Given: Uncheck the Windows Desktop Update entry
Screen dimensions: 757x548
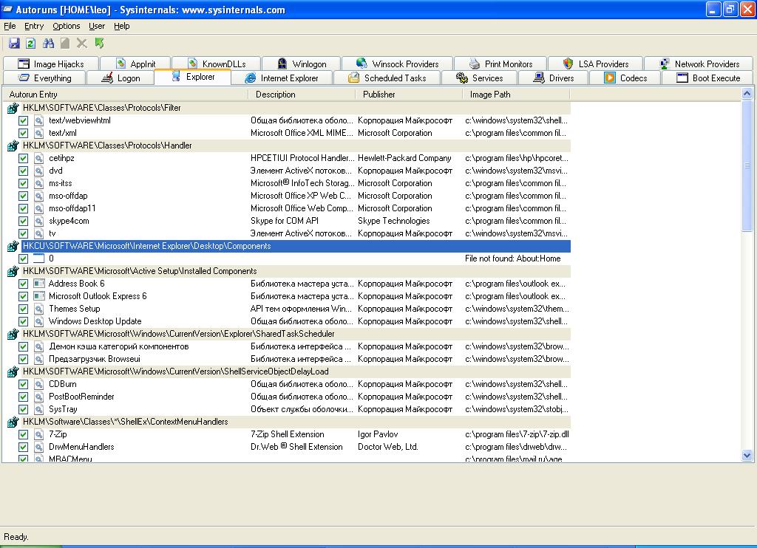Looking at the screenshot, I should point(23,321).
